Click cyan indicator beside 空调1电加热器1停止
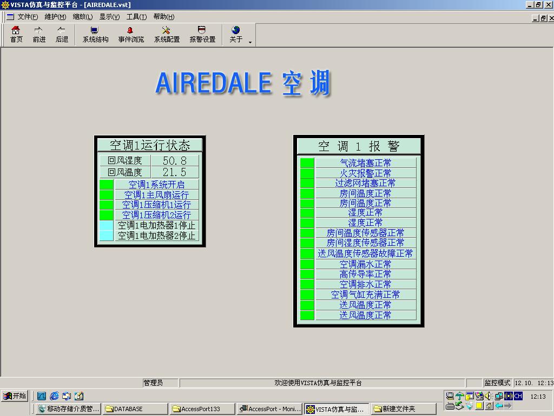The image size is (554, 416). point(107,225)
